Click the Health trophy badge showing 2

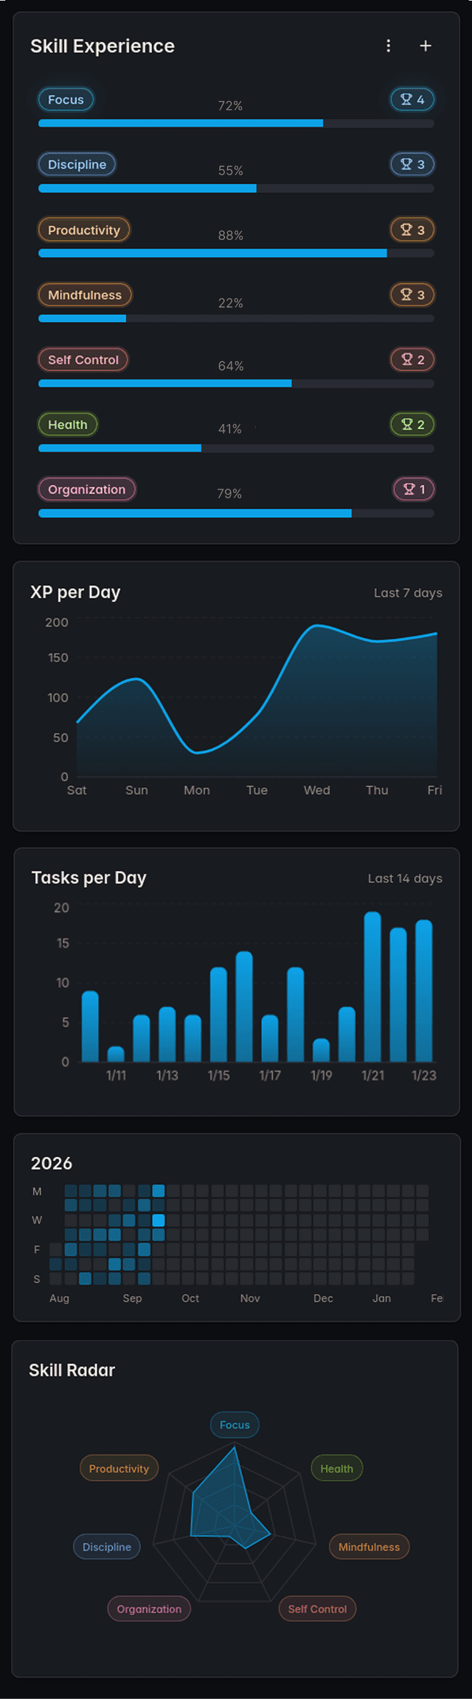click(412, 425)
